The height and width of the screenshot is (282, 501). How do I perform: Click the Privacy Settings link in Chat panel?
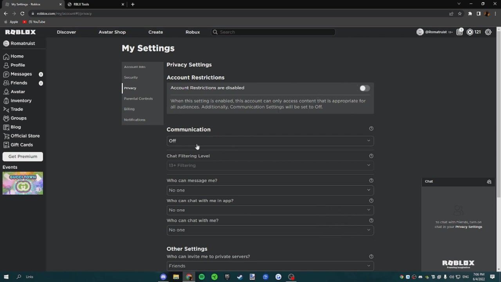tap(469, 227)
